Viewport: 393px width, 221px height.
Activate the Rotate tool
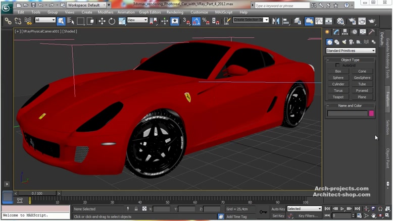[112, 21]
